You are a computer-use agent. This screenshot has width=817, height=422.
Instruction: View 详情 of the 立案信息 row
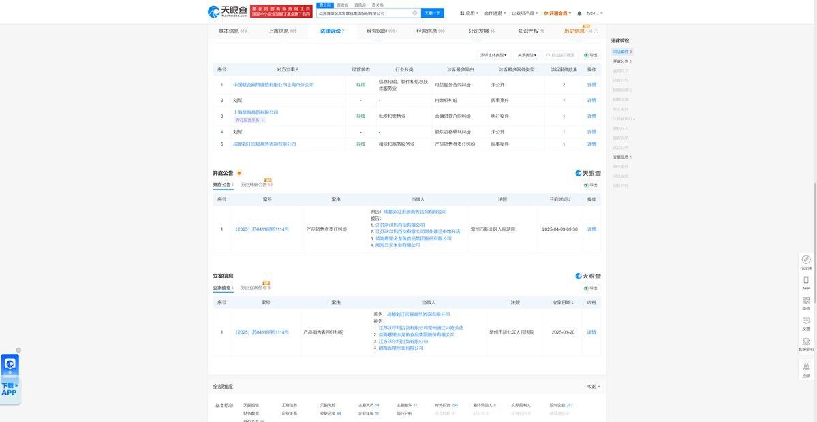592,333
